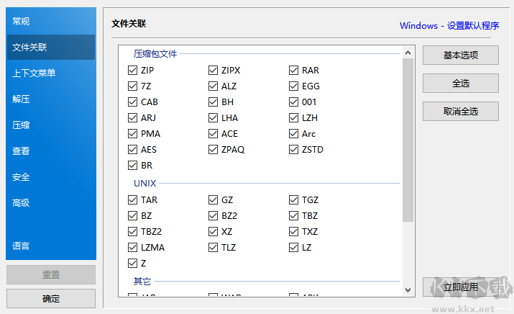Confirm settings with the 确定 button
The height and width of the screenshot is (314, 514).
tap(51, 299)
